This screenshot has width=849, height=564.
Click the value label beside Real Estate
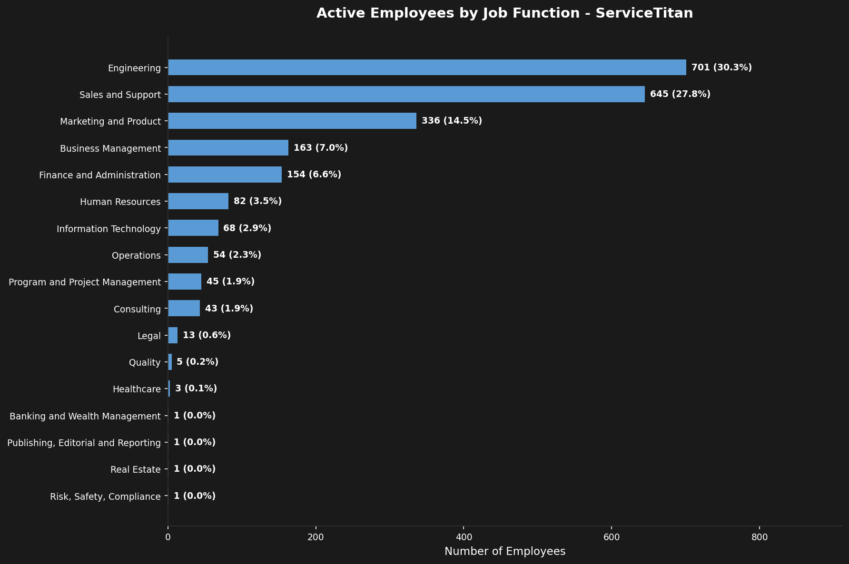195,469
